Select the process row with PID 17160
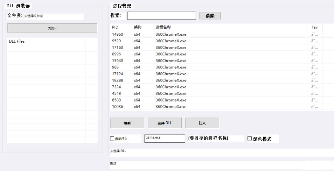The image size is (334, 171). 222,47
